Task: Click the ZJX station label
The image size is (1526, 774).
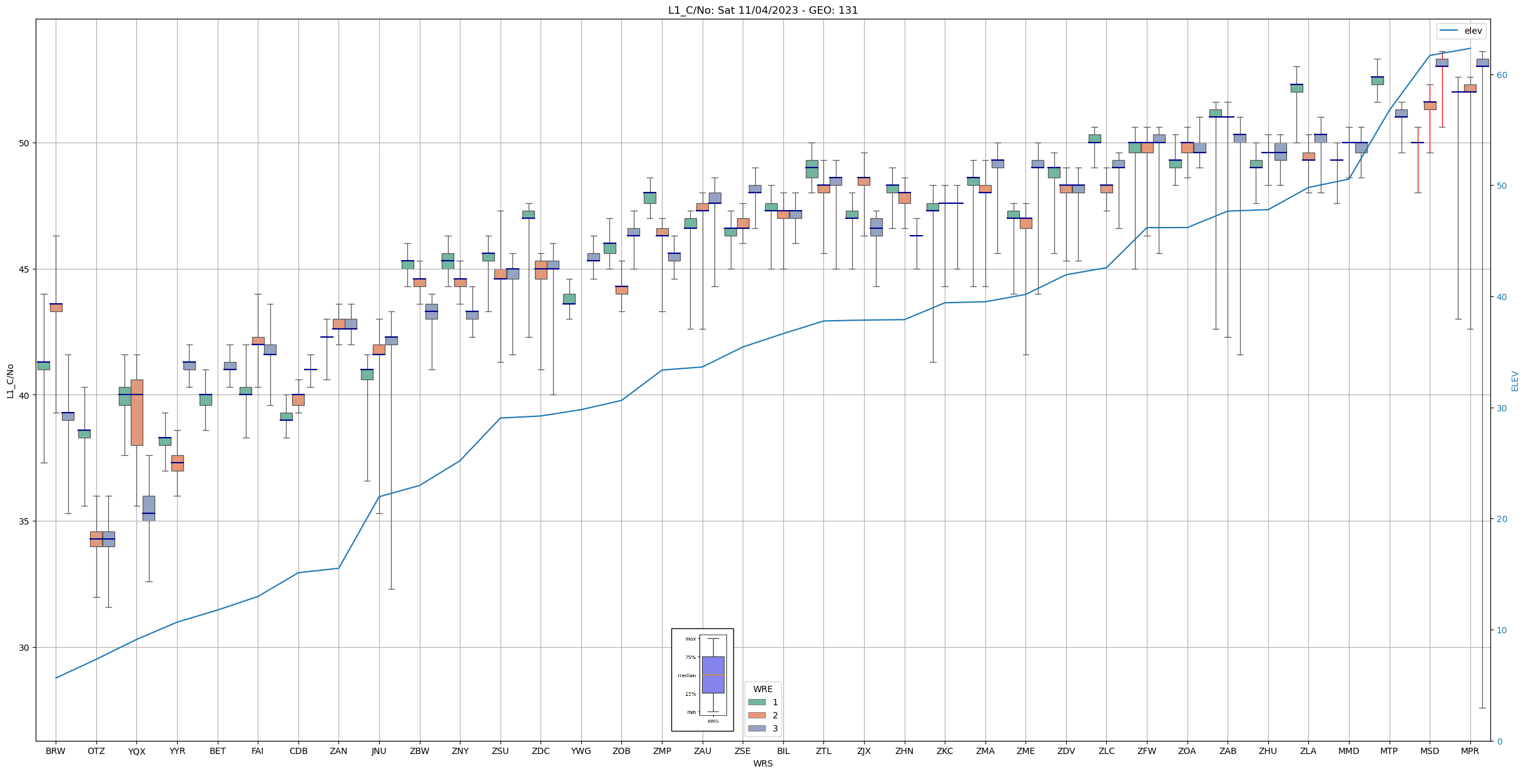Action: pos(864,751)
